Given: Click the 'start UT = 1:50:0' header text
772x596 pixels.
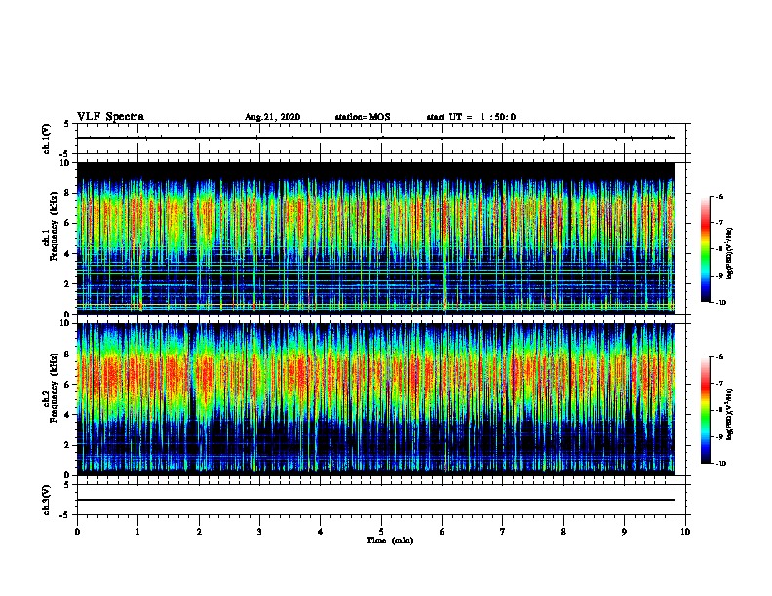Looking at the screenshot, I should pyautogui.click(x=471, y=117).
